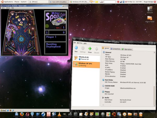
Task: Click the Internet Explorer quick launch icon
Action: click(8, 110)
